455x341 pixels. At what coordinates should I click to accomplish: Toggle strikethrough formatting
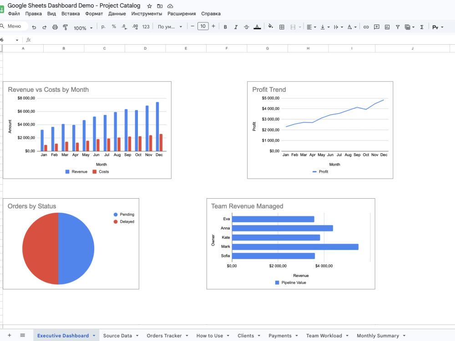click(x=246, y=27)
